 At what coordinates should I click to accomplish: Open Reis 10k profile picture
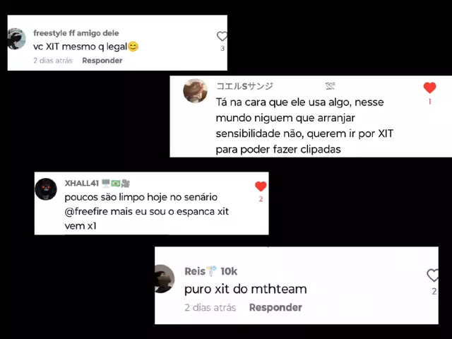tap(165, 279)
